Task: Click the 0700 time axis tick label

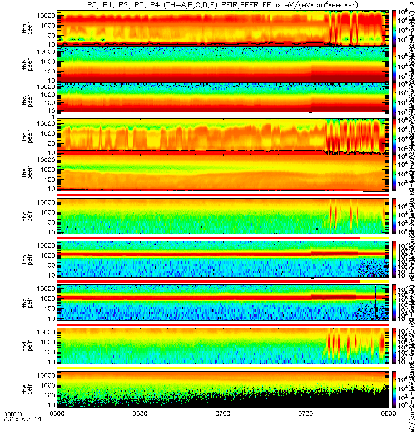Action: pyautogui.click(x=223, y=413)
